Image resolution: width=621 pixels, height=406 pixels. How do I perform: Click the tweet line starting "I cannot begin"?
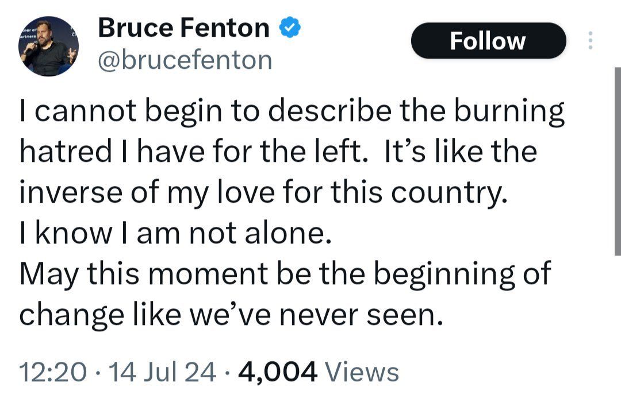292,113
